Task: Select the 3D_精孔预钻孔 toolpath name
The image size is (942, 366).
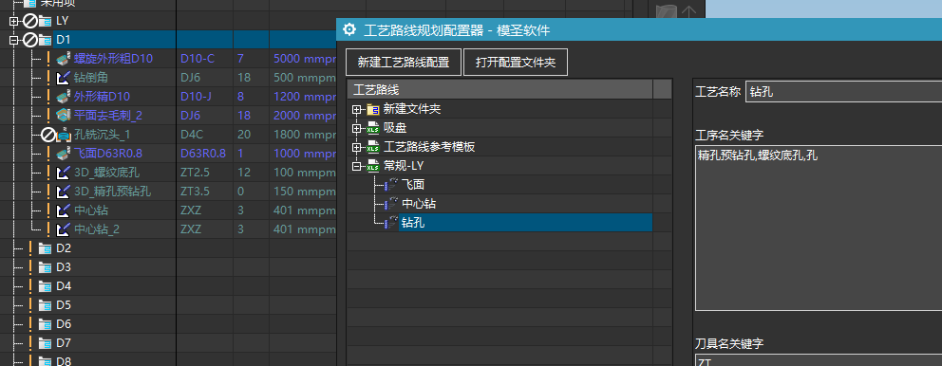Action: (112, 192)
